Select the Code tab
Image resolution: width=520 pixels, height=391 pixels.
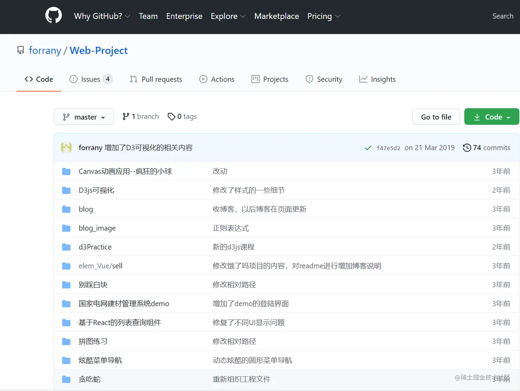(39, 80)
